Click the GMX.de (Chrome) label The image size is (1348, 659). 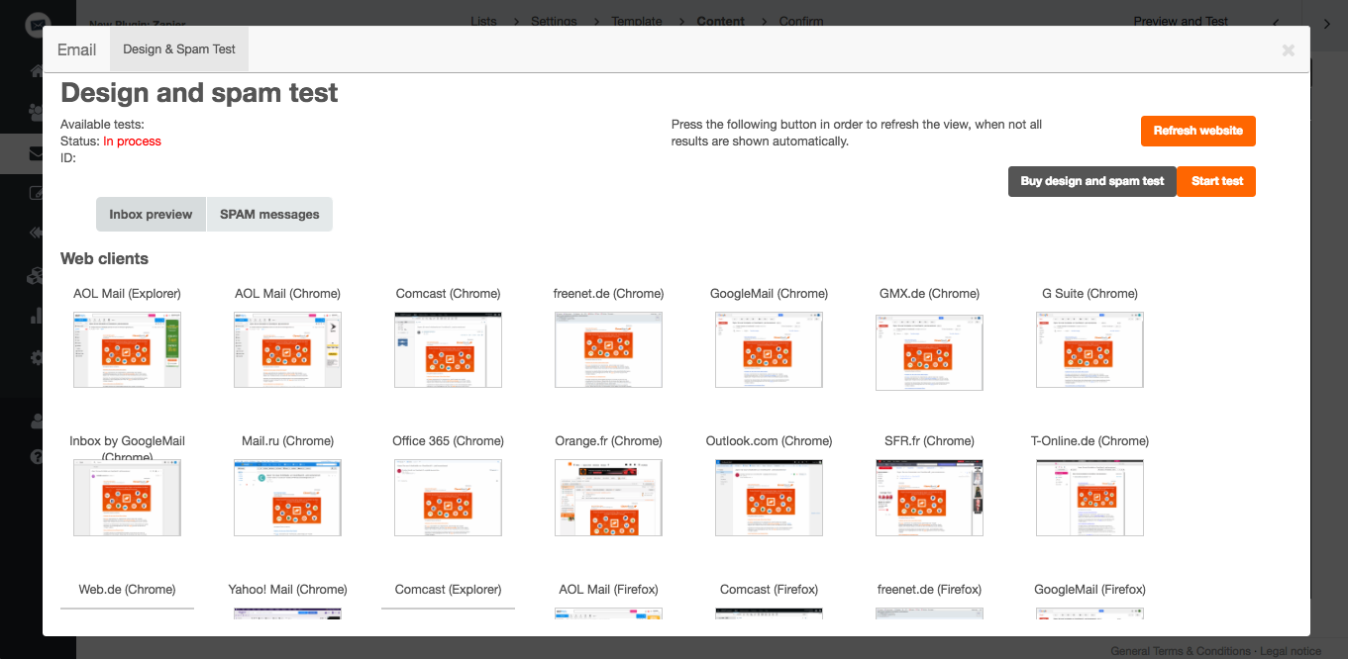[x=929, y=293]
